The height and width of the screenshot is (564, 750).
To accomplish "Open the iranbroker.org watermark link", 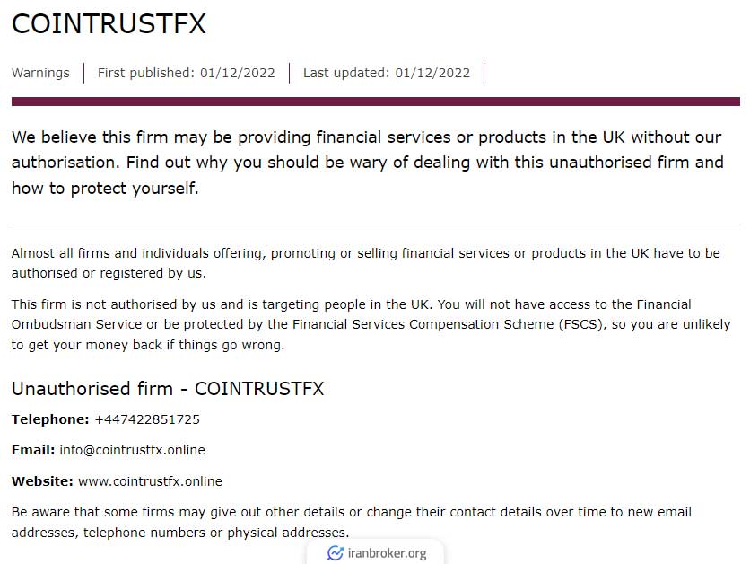I will pos(377,553).
